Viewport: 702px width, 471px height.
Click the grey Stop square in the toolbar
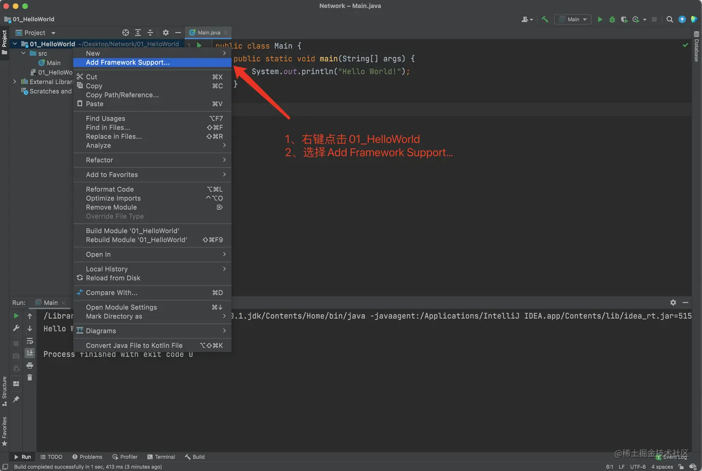654,19
